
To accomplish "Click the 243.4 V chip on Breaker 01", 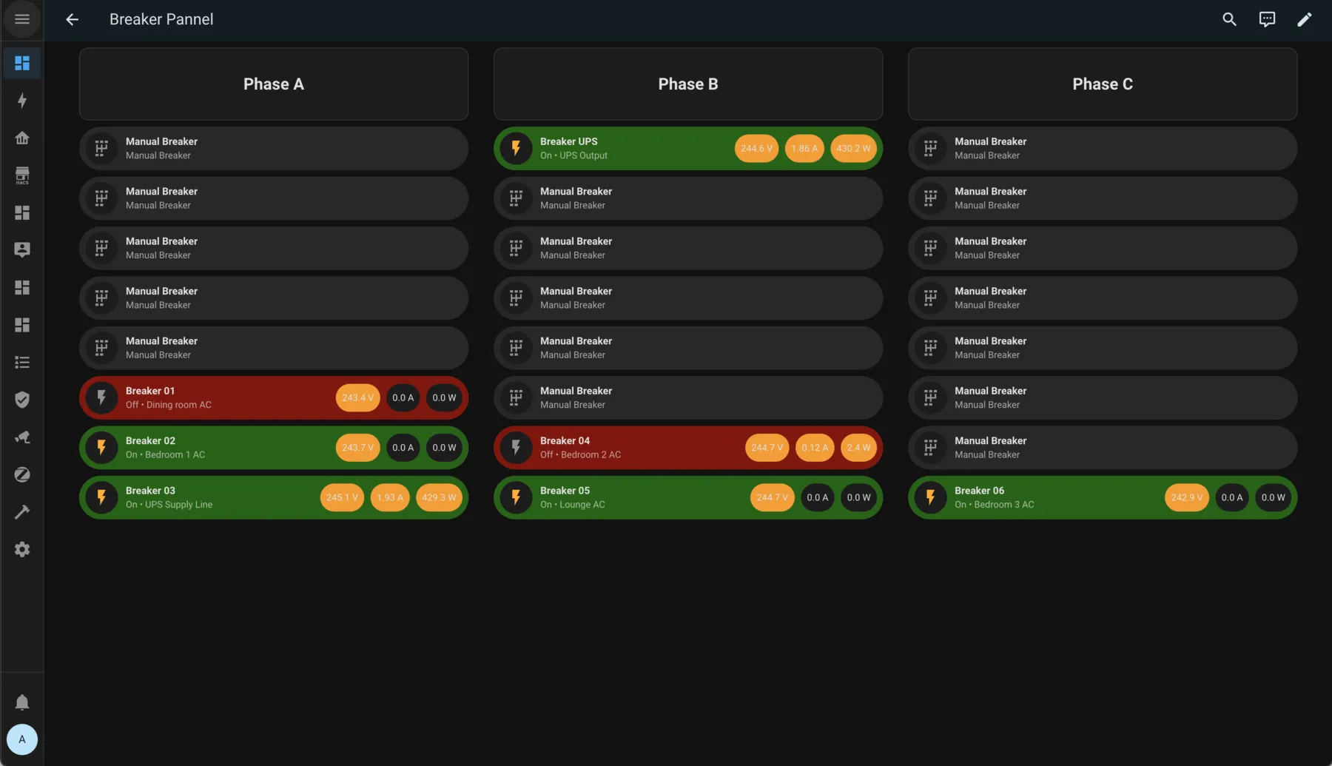I will coord(357,398).
